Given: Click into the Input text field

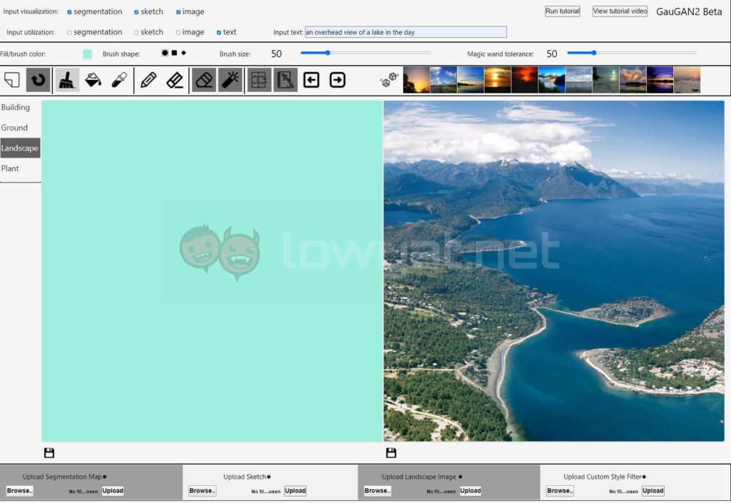Looking at the screenshot, I should click(x=405, y=32).
